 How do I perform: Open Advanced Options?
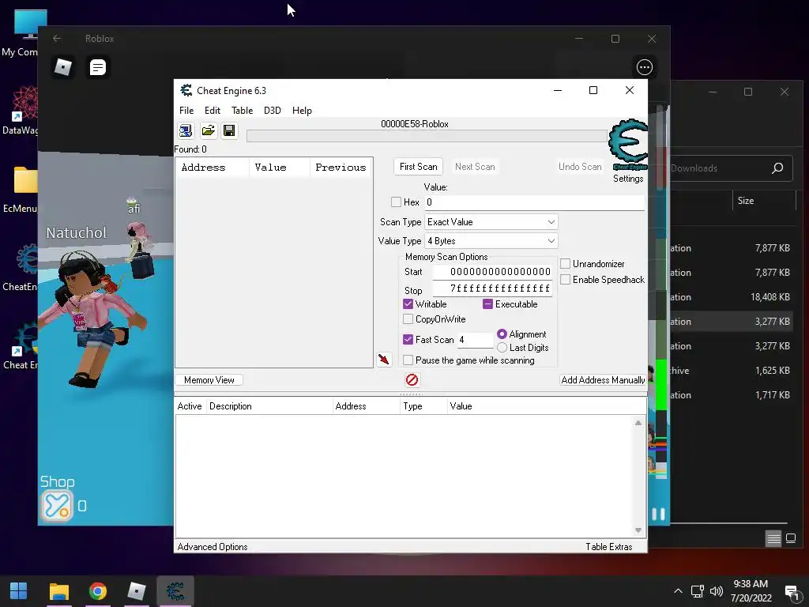213,547
